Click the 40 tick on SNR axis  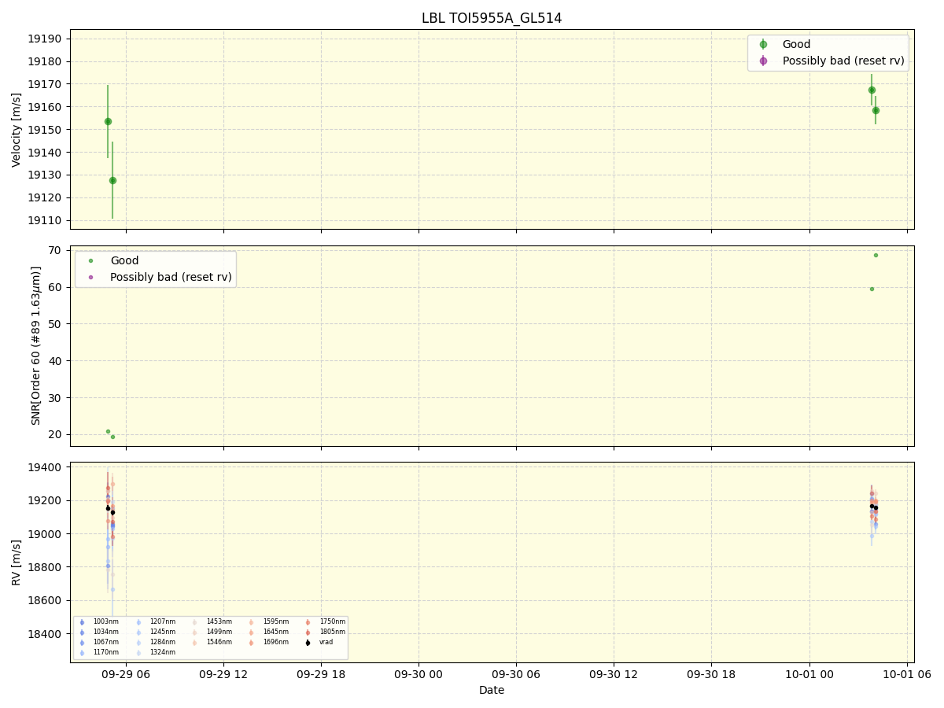(x=57, y=361)
